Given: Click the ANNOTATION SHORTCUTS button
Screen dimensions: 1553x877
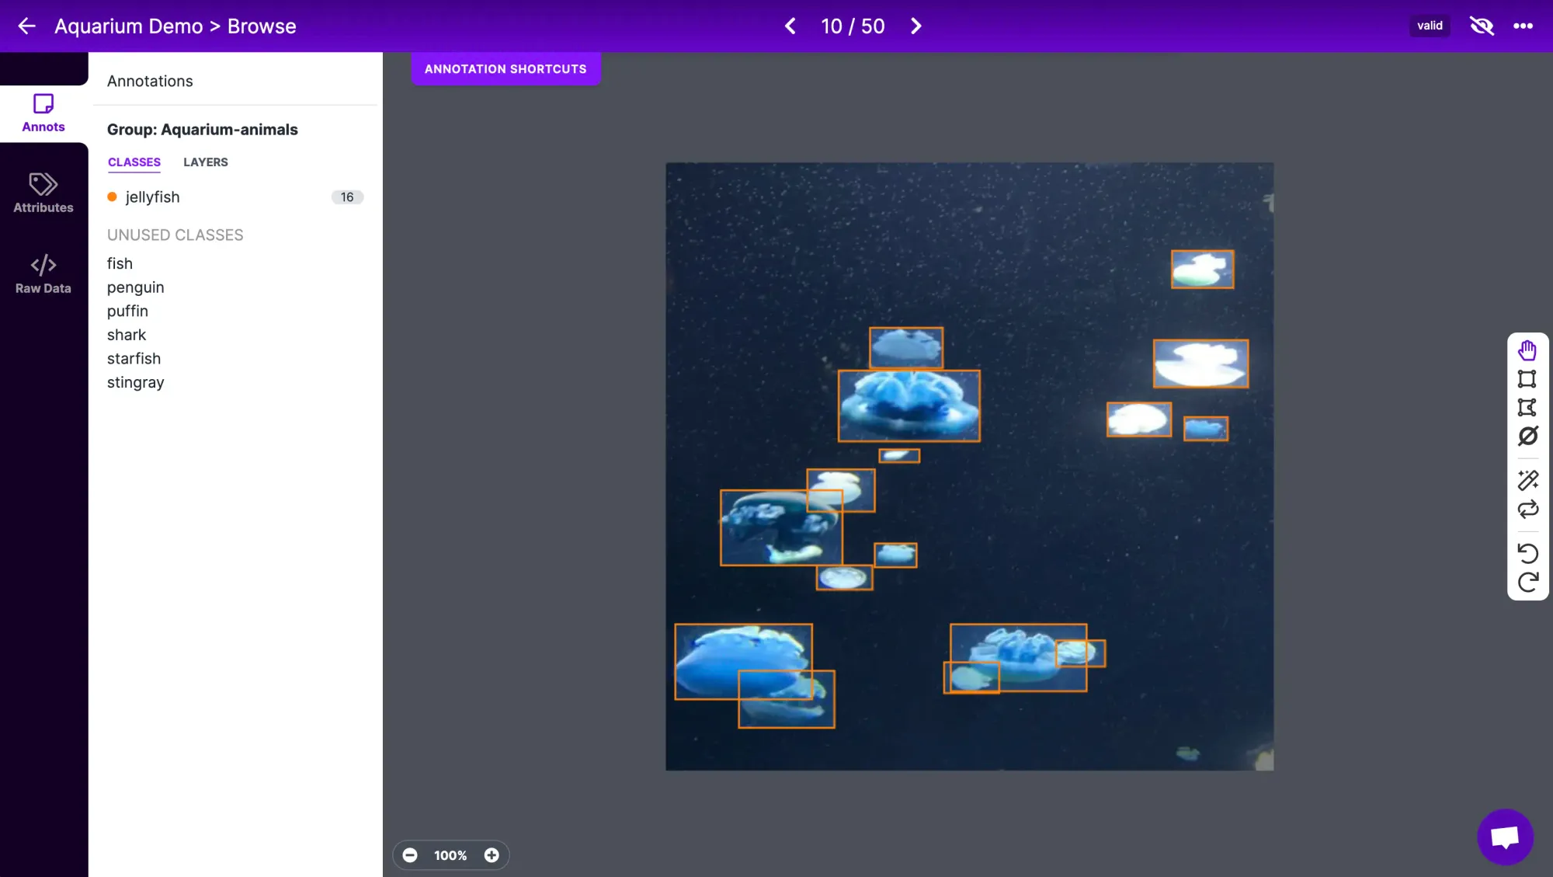Looking at the screenshot, I should [506, 69].
